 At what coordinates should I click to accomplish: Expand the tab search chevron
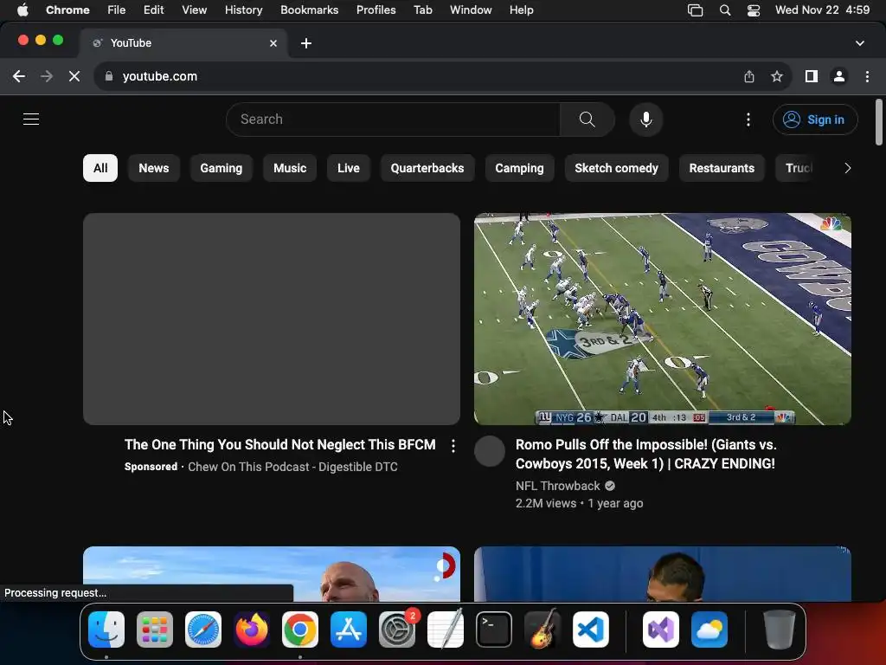click(860, 43)
